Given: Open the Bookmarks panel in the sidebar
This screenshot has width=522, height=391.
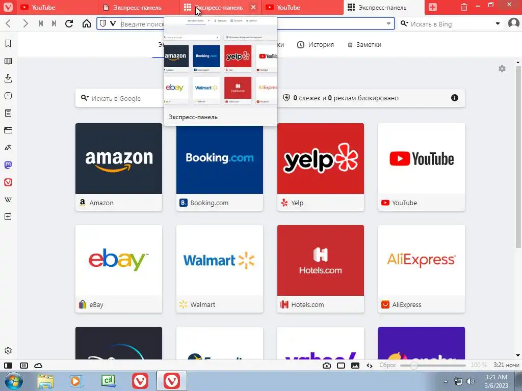Looking at the screenshot, I should pos(8,44).
